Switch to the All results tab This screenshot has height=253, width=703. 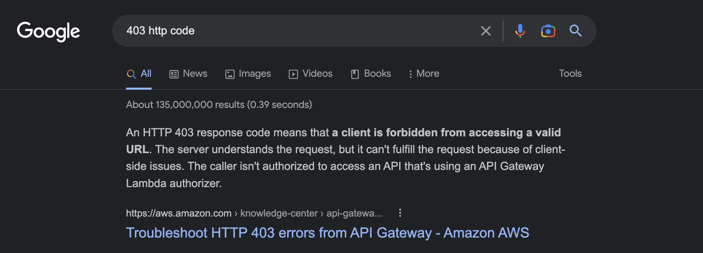click(139, 74)
